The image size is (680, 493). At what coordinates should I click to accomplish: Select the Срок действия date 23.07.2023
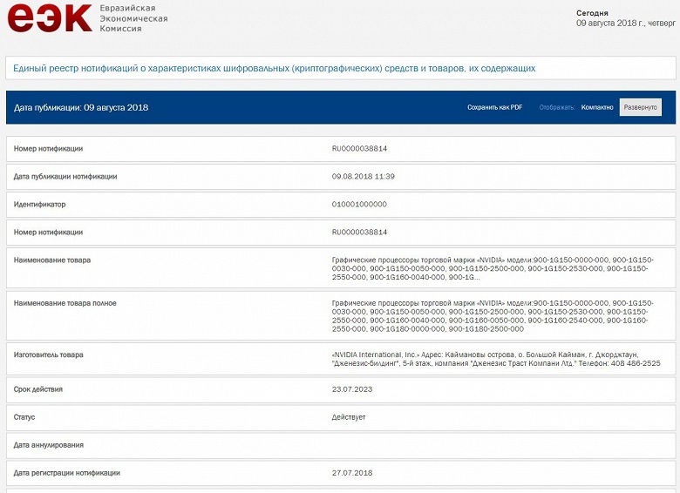point(352,389)
